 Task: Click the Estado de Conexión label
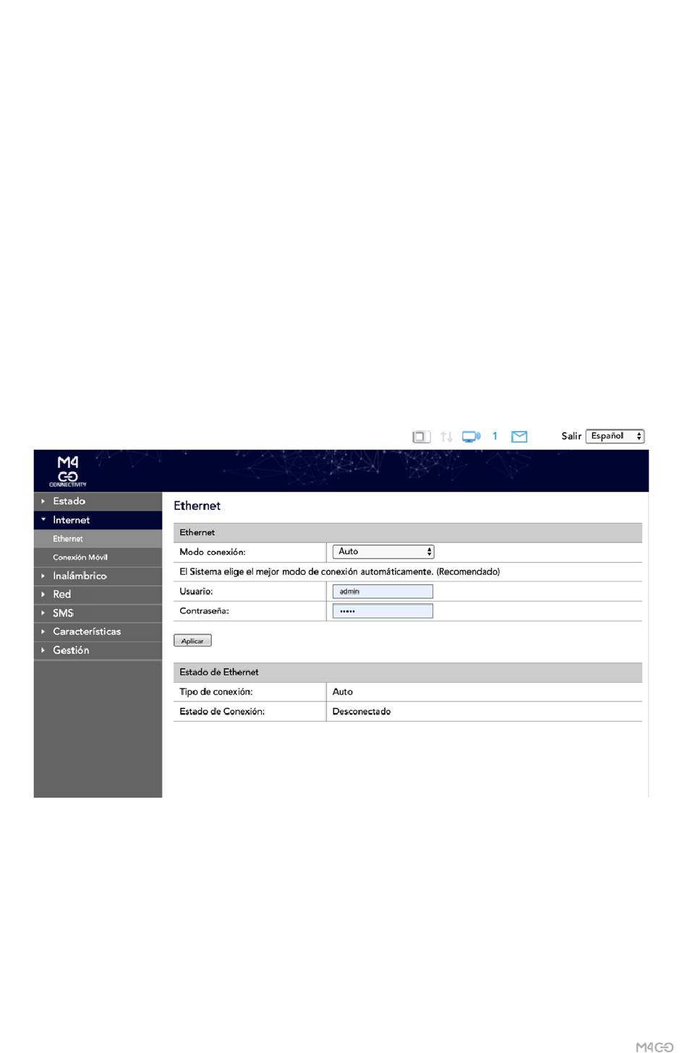222,712
